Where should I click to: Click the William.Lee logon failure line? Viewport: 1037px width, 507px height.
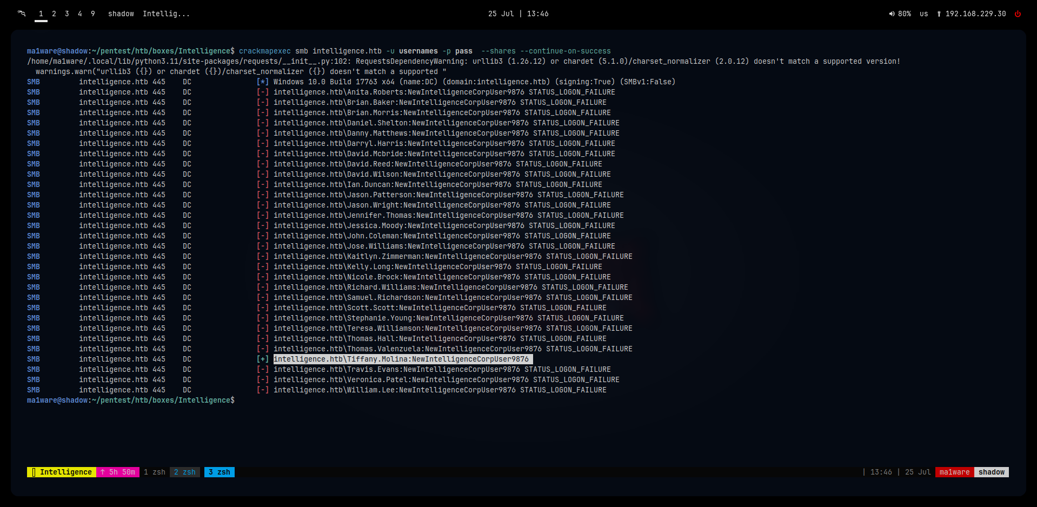point(440,390)
